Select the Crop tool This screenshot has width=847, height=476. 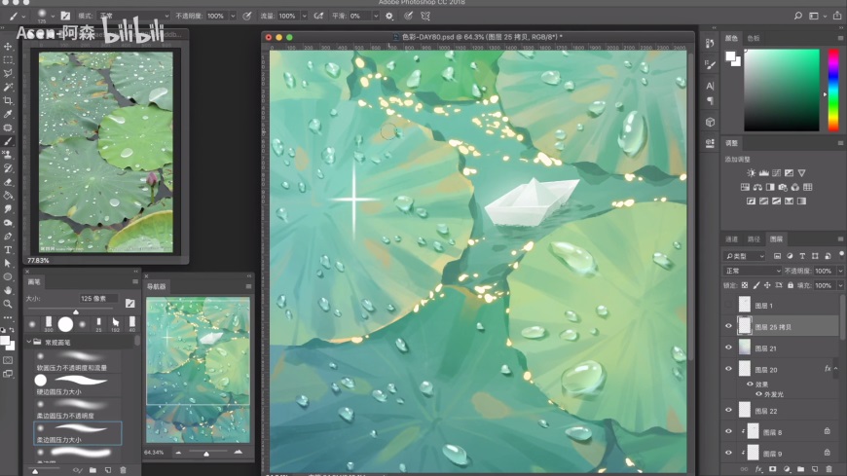tap(8, 100)
